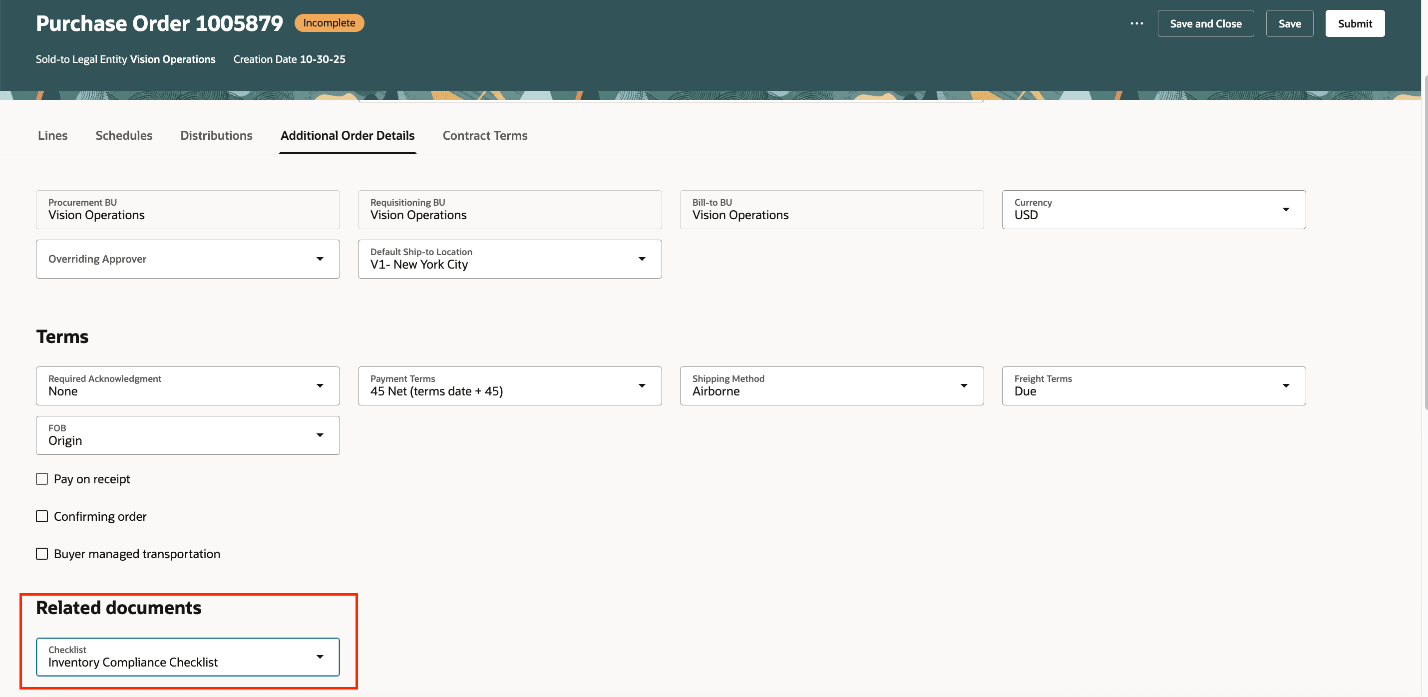Screen dimensions: 1428x697
Task: Submit the purchase order
Action: (x=1354, y=23)
